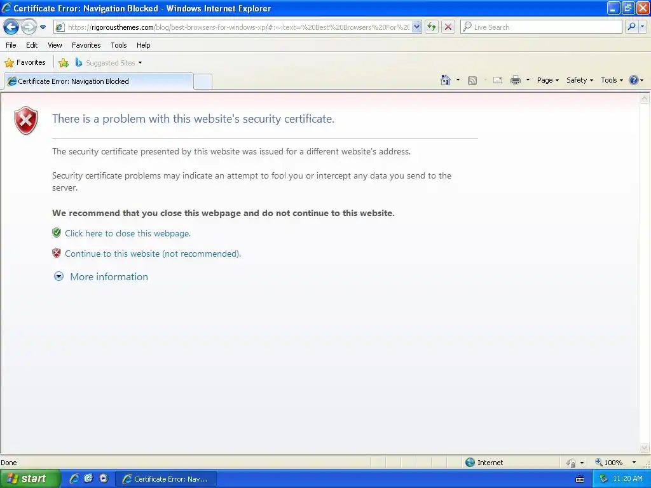Viewport: 651px width, 488px height.
Task: Click the Protected Mode status icon
Action: pos(571,463)
